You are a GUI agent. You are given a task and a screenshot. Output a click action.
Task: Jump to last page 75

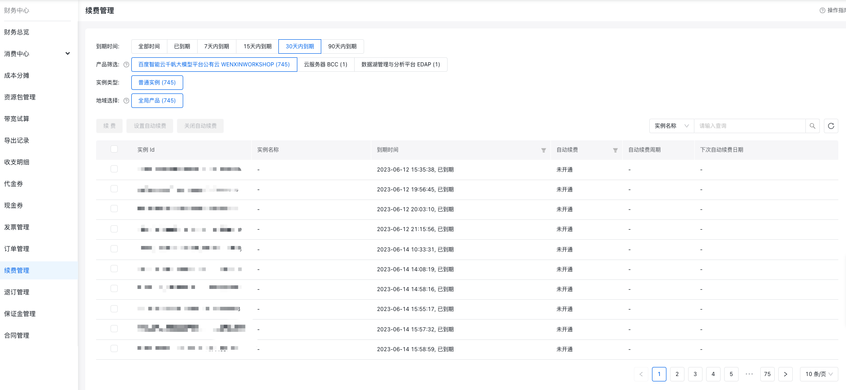[767, 374]
